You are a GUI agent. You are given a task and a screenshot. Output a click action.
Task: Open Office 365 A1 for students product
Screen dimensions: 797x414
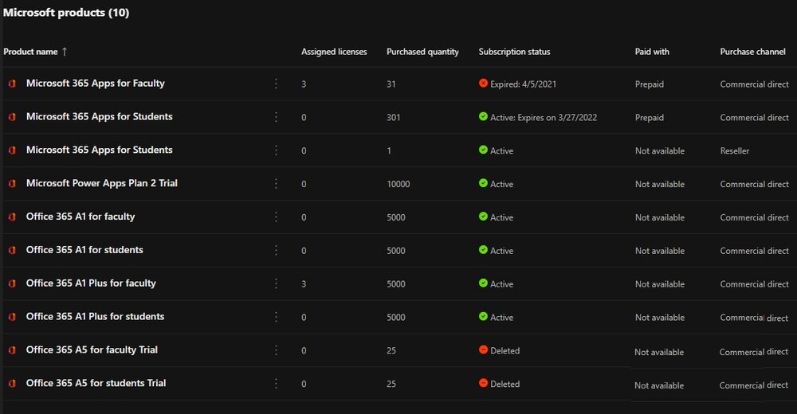click(84, 250)
